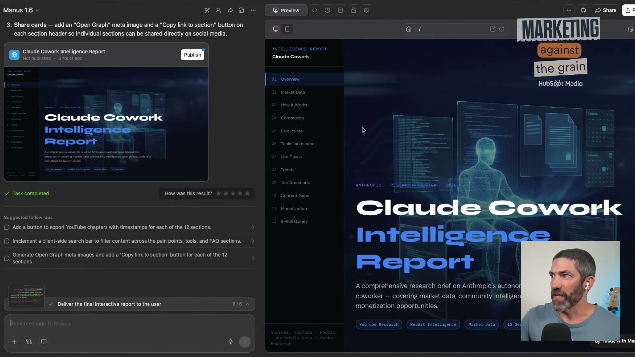
Task: Open the preview toolbar more options menu
Action: pos(569,10)
